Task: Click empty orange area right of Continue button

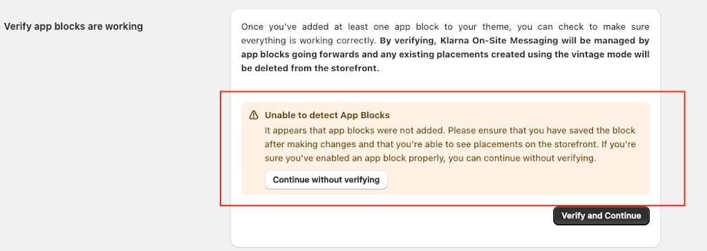Action: point(519,179)
